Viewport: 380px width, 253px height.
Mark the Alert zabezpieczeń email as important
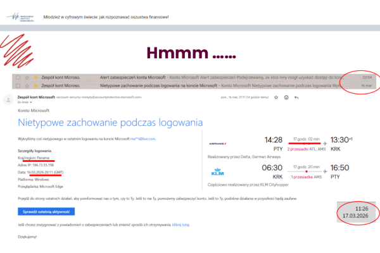point(35,77)
